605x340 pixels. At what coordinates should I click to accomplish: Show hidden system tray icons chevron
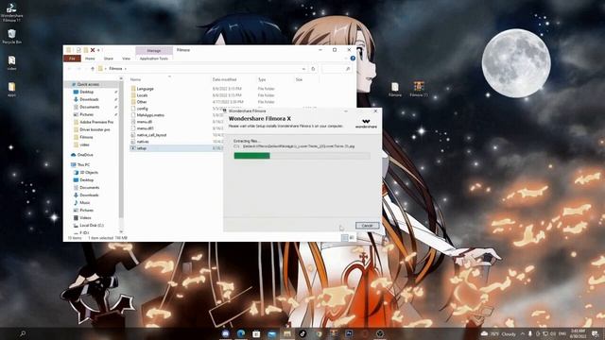pyautogui.click(x=523, y=333)
